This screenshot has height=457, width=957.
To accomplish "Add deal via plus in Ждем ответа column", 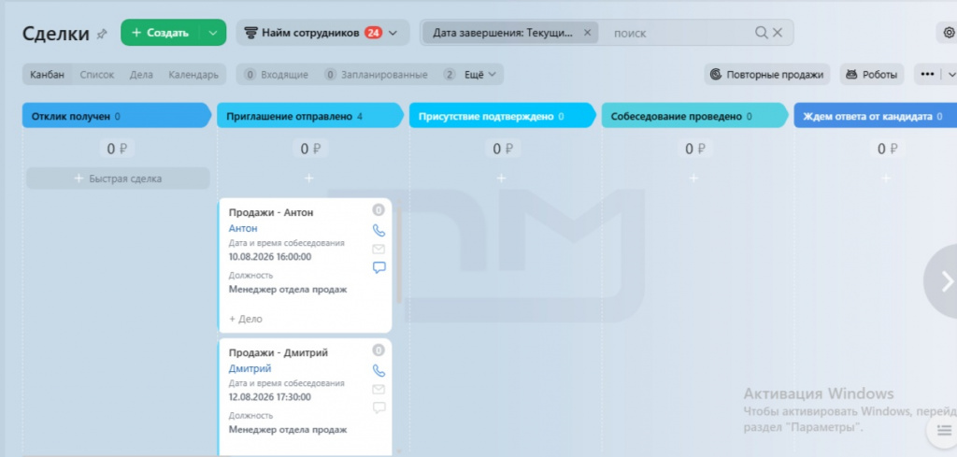I will (886, 179).
